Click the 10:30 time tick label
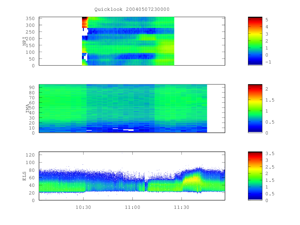 click(x=83, y=207)
